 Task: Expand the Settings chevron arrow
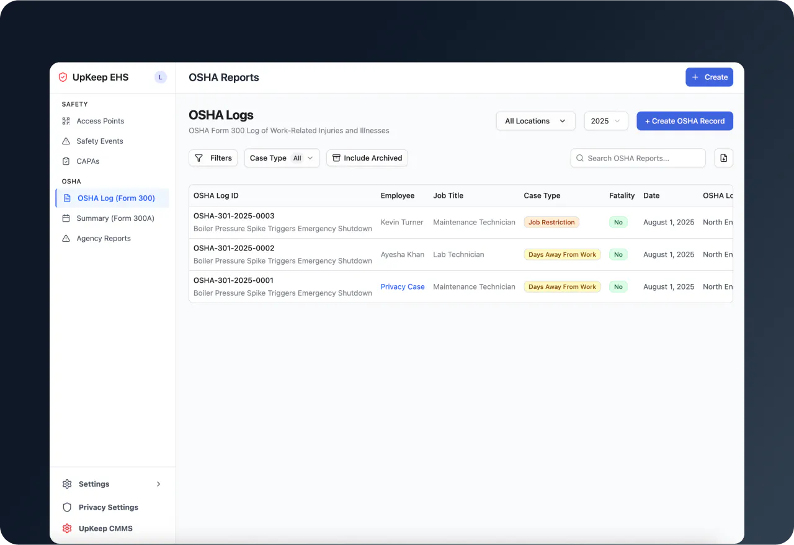(158, 484)
